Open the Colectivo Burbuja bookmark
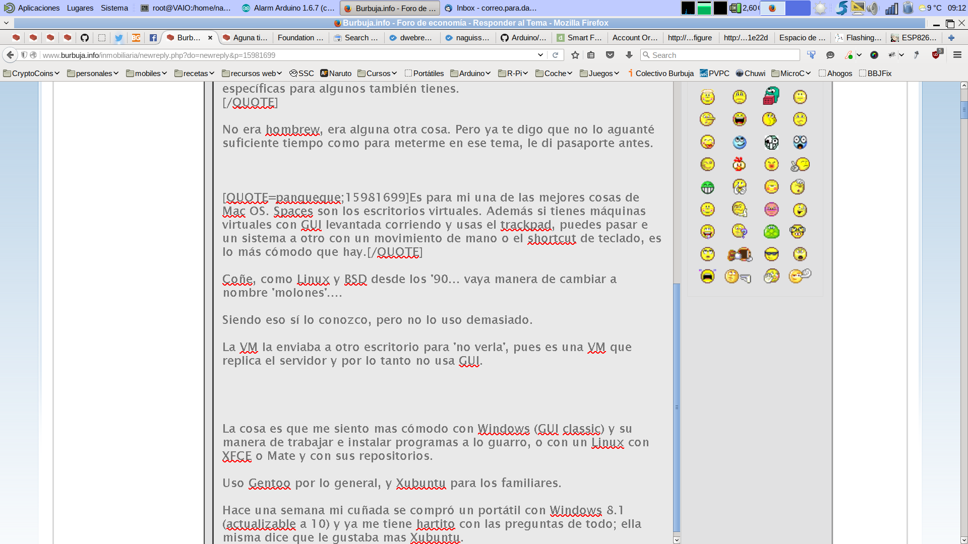The height and width of the screenshot is (544, 968). click(661, 74)
